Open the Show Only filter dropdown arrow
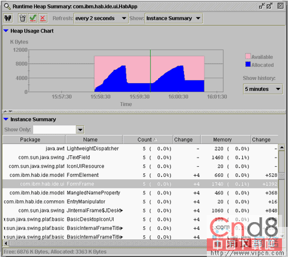This screenshot has width=288, height=257. (80, 129)
